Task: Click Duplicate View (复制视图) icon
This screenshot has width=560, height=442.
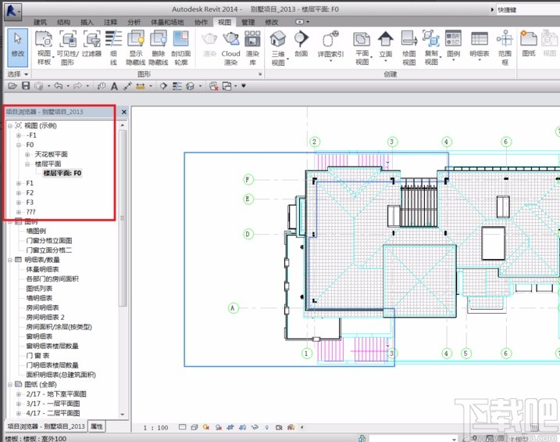Action: (x=431, y=48)
